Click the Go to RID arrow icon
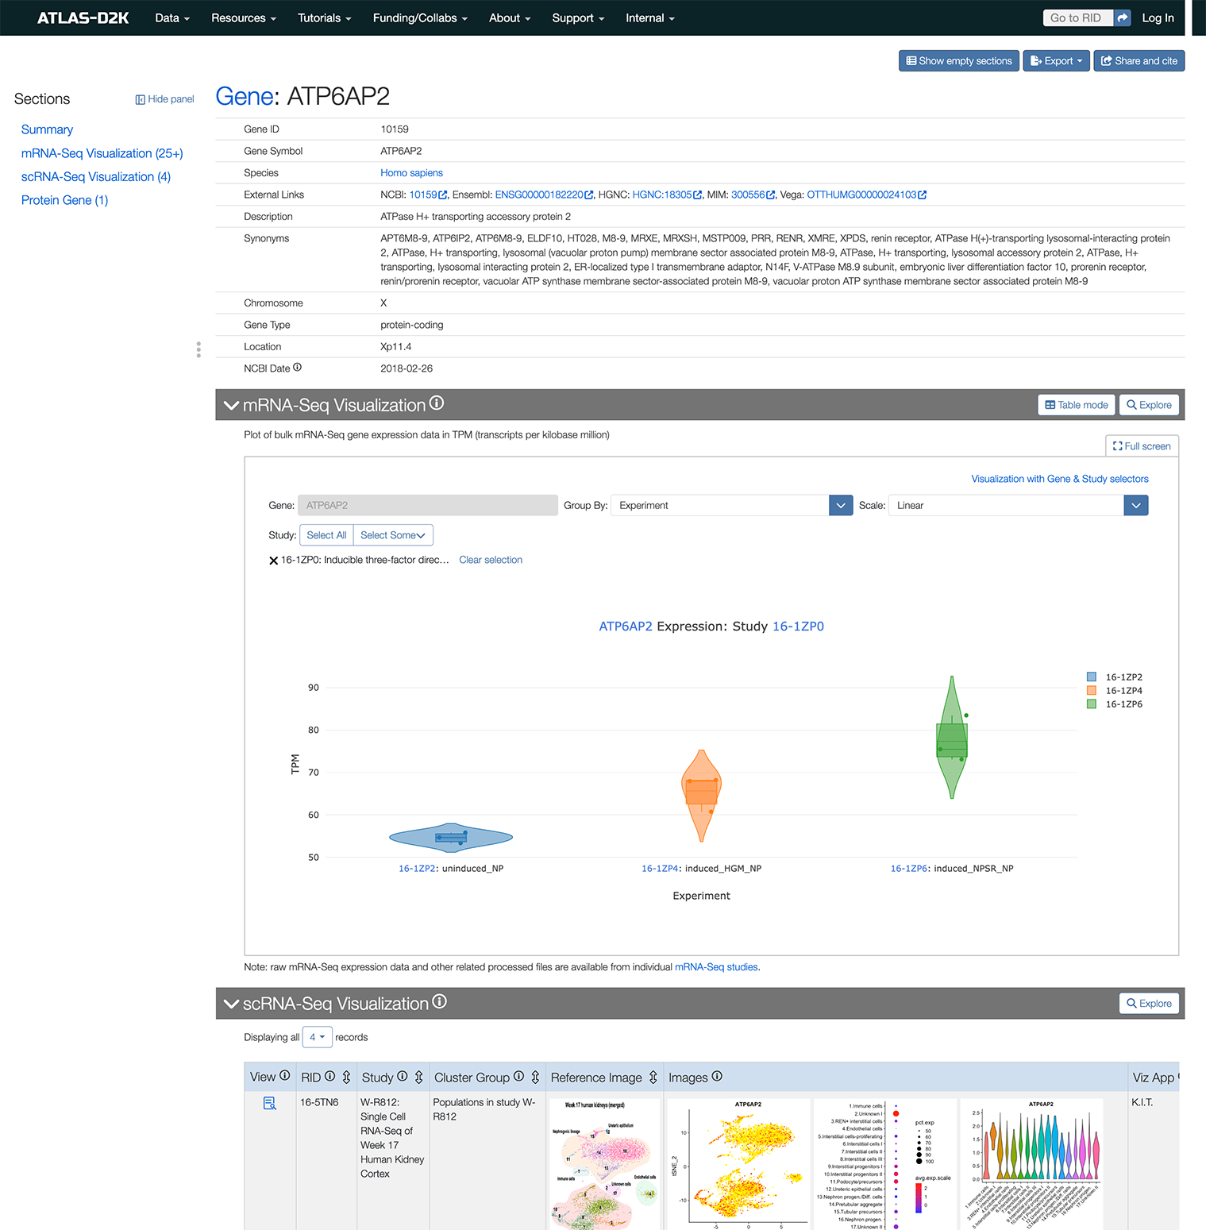The image size is (1206, 1230). (1122, 17)
